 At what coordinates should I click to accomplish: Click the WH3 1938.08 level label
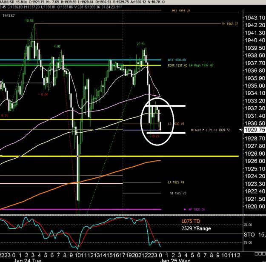177,60
